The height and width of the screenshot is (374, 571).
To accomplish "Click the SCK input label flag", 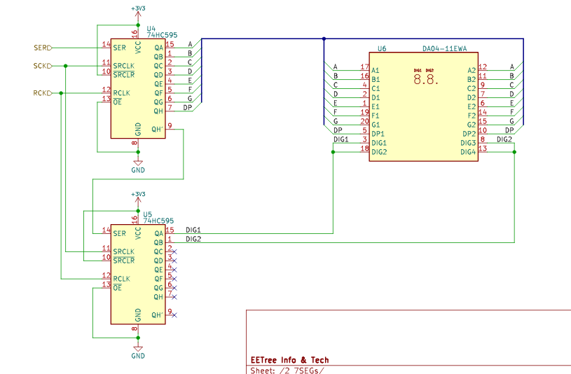I will point(42,66).
